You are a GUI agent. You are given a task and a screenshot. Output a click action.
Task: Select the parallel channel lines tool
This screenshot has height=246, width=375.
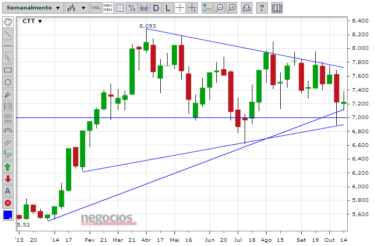8,58
